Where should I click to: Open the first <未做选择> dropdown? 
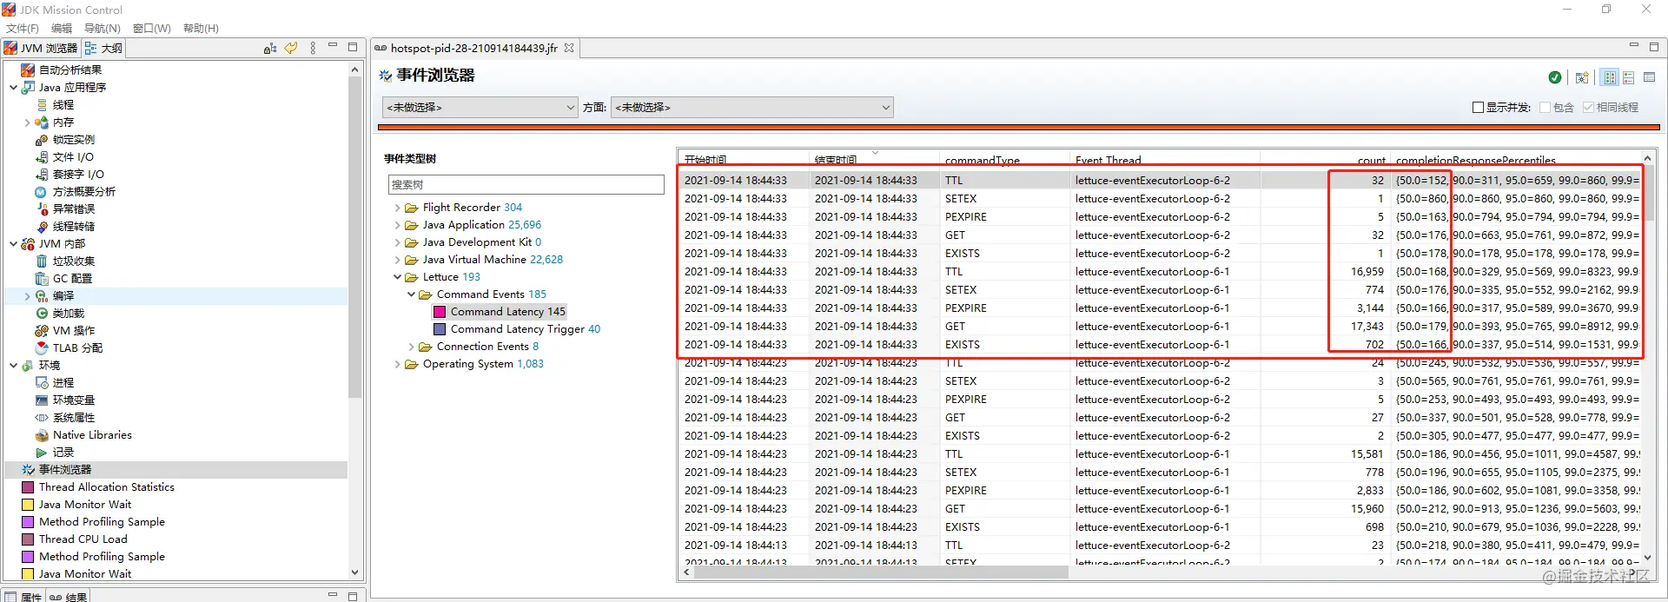coord(480,108)
